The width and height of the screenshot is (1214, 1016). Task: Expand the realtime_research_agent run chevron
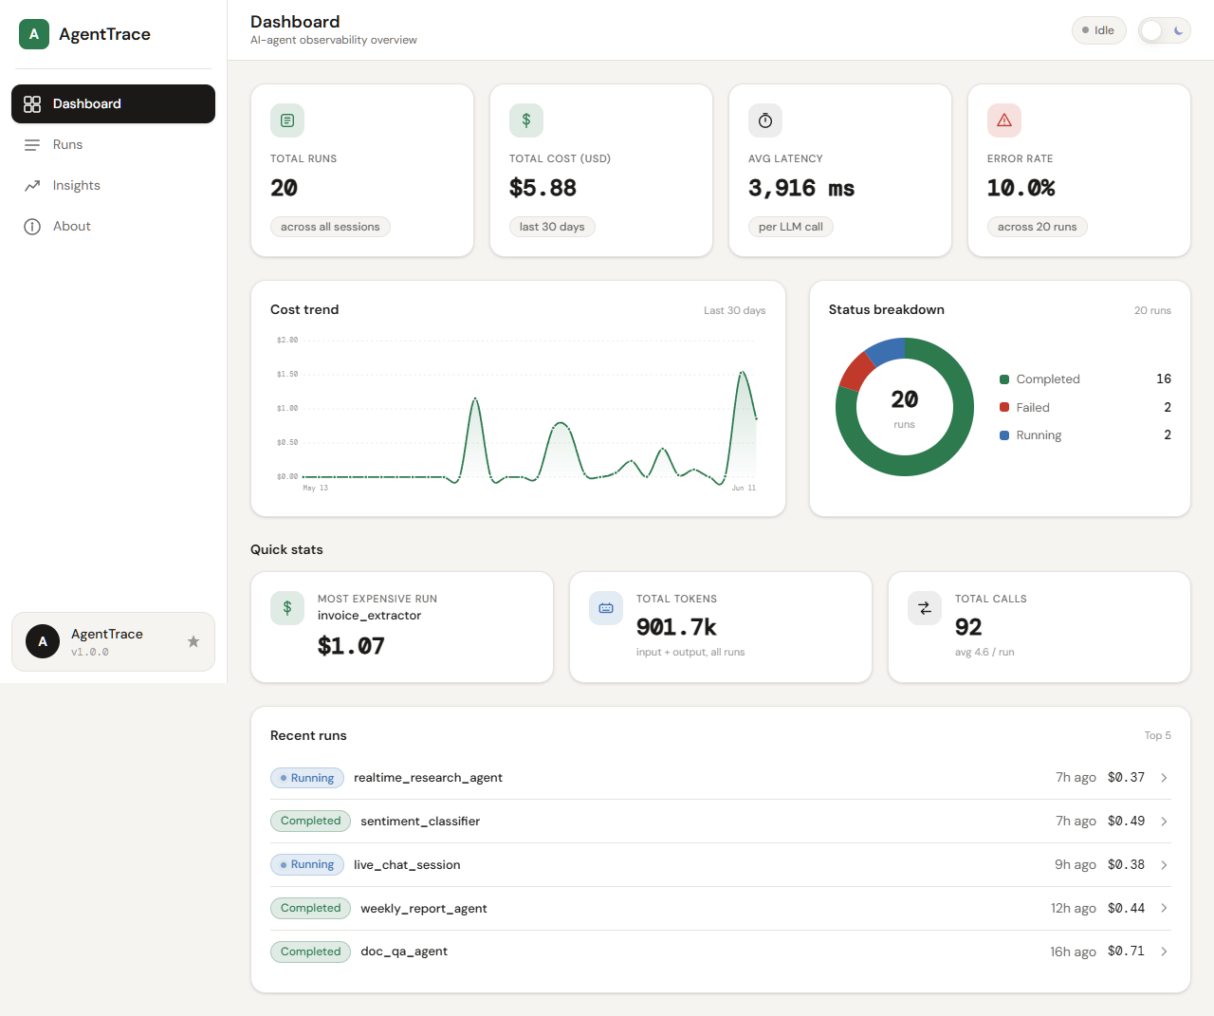click(x=1164, y=778)
